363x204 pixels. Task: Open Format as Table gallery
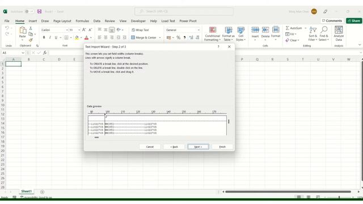(228, 34)
